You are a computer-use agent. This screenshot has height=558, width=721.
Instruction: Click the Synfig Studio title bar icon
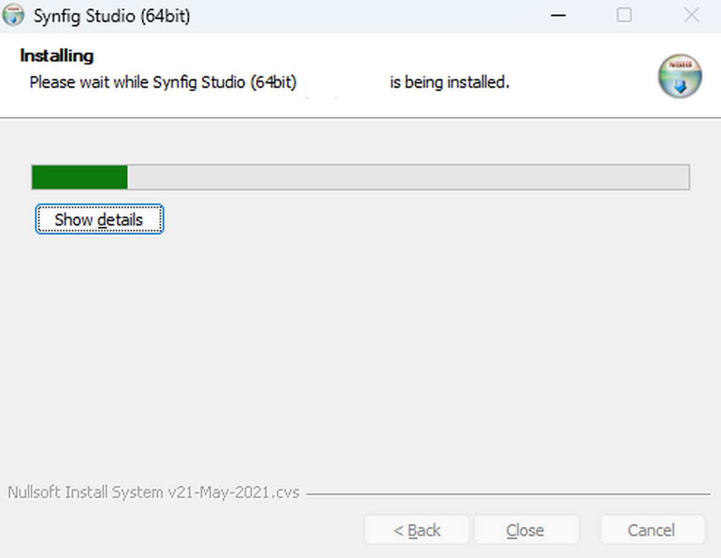14,16
